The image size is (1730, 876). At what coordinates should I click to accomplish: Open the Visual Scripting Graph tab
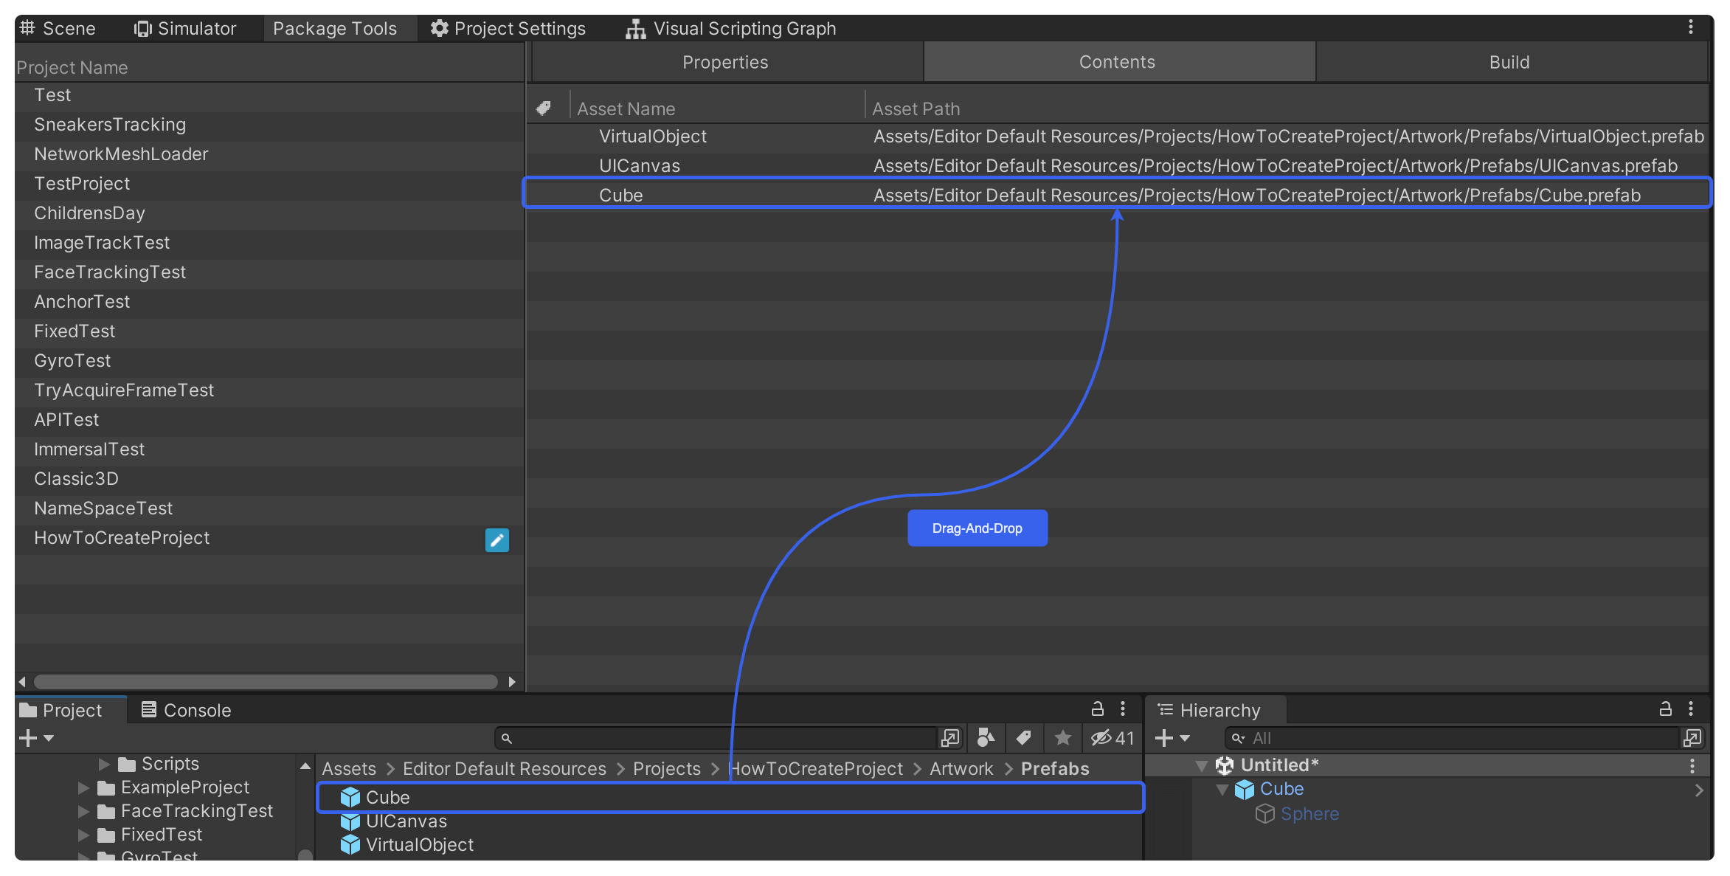click(x=731, y=28)
